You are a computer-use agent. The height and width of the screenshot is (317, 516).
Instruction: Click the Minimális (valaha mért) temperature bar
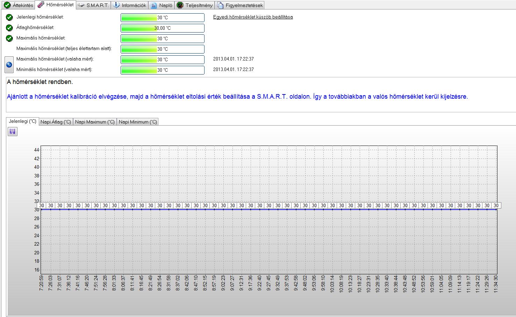click(163, 70)
